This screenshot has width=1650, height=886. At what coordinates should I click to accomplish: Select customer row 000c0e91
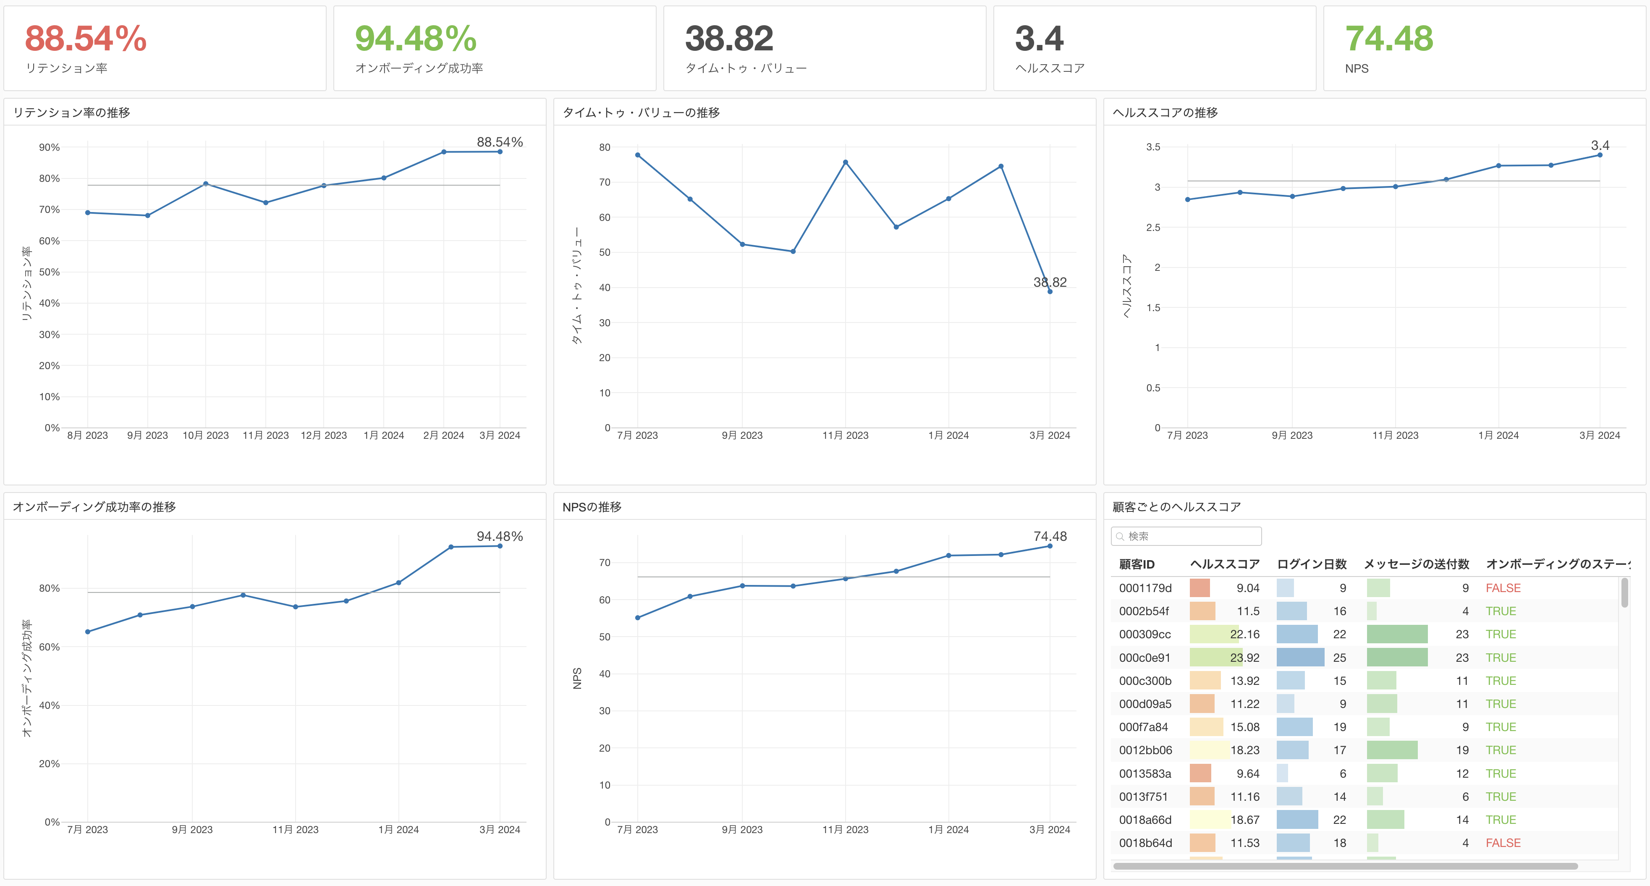coord(1144,658)
